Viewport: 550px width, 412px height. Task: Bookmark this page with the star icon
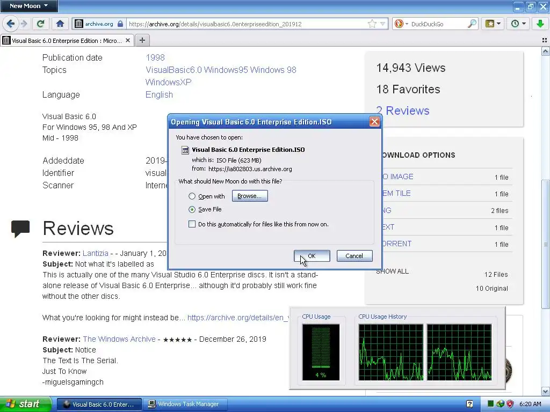pos(372,24)
